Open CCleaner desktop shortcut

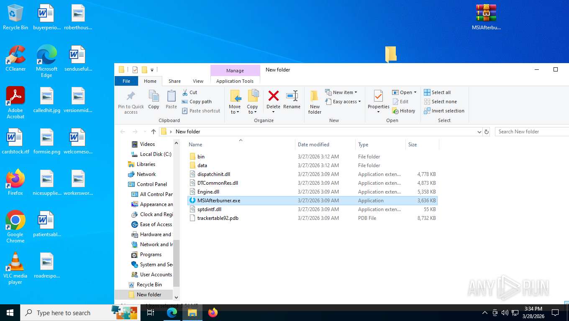(15, 59)
